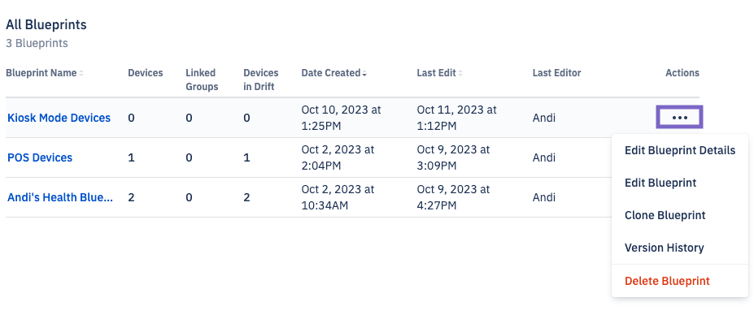
Task: Click the sort arrows beside Last Edit
Action: pyautogui.click(x=460, y=73)
